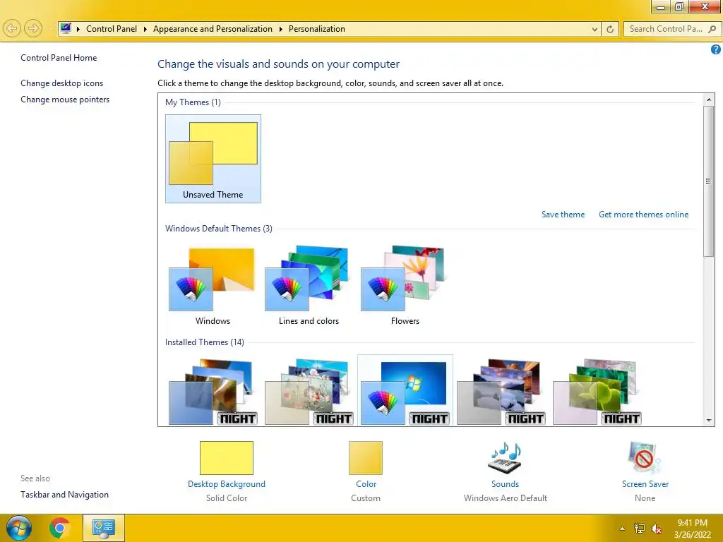This screenshot has width=723, height=542.
Task: Apply the Flowers theme
Action: (x=405, y=286)
